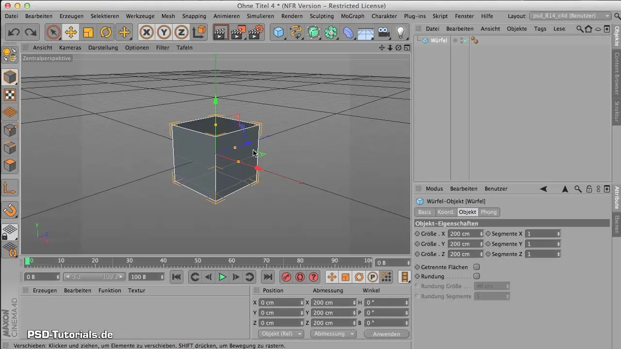Select the Move tool

coord(71,32)
